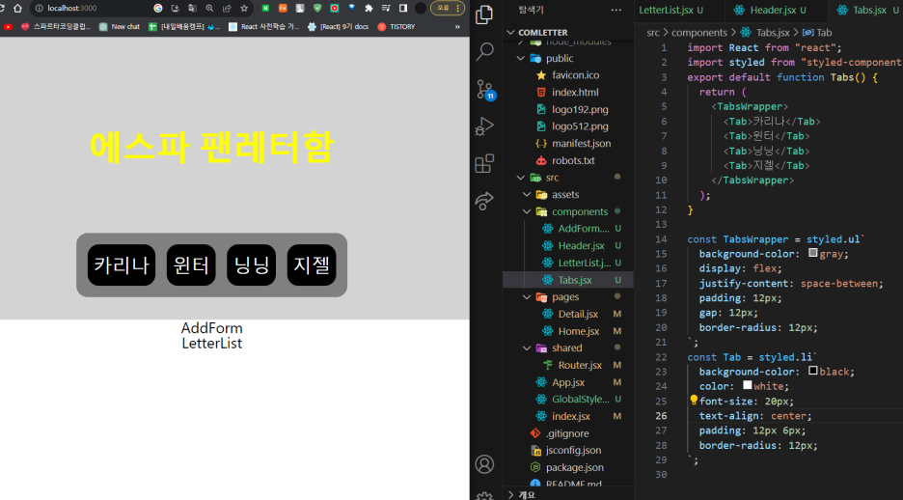The height and width of the screenshot is (500, 903).
Task: Open Router.jsx in the explorer
Action: (568, 365)
